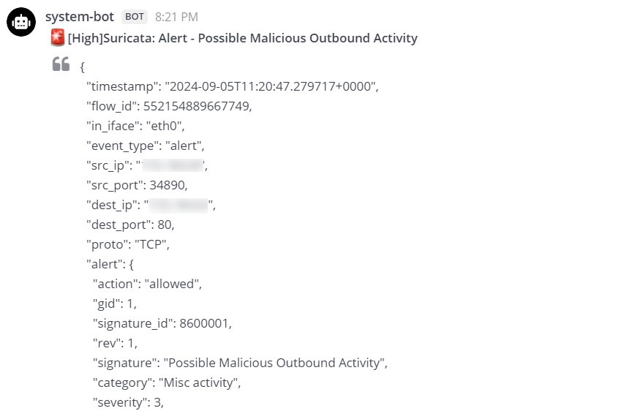Viewport: 635px width, 411px height.
Task: Click the blurred src_ip value
Action: (173, 166)
